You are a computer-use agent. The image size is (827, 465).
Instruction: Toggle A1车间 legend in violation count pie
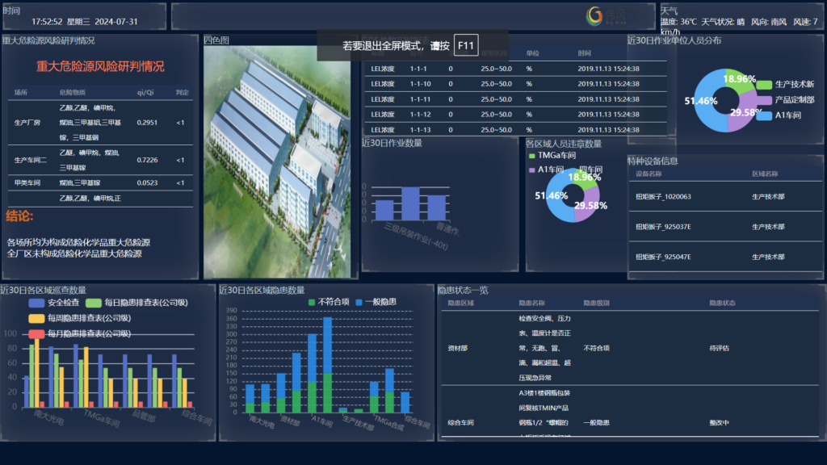pos(546,170)
